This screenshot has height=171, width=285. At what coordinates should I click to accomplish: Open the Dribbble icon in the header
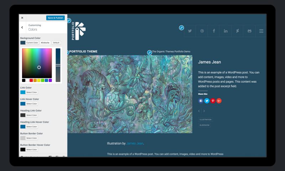pos(202,31)
